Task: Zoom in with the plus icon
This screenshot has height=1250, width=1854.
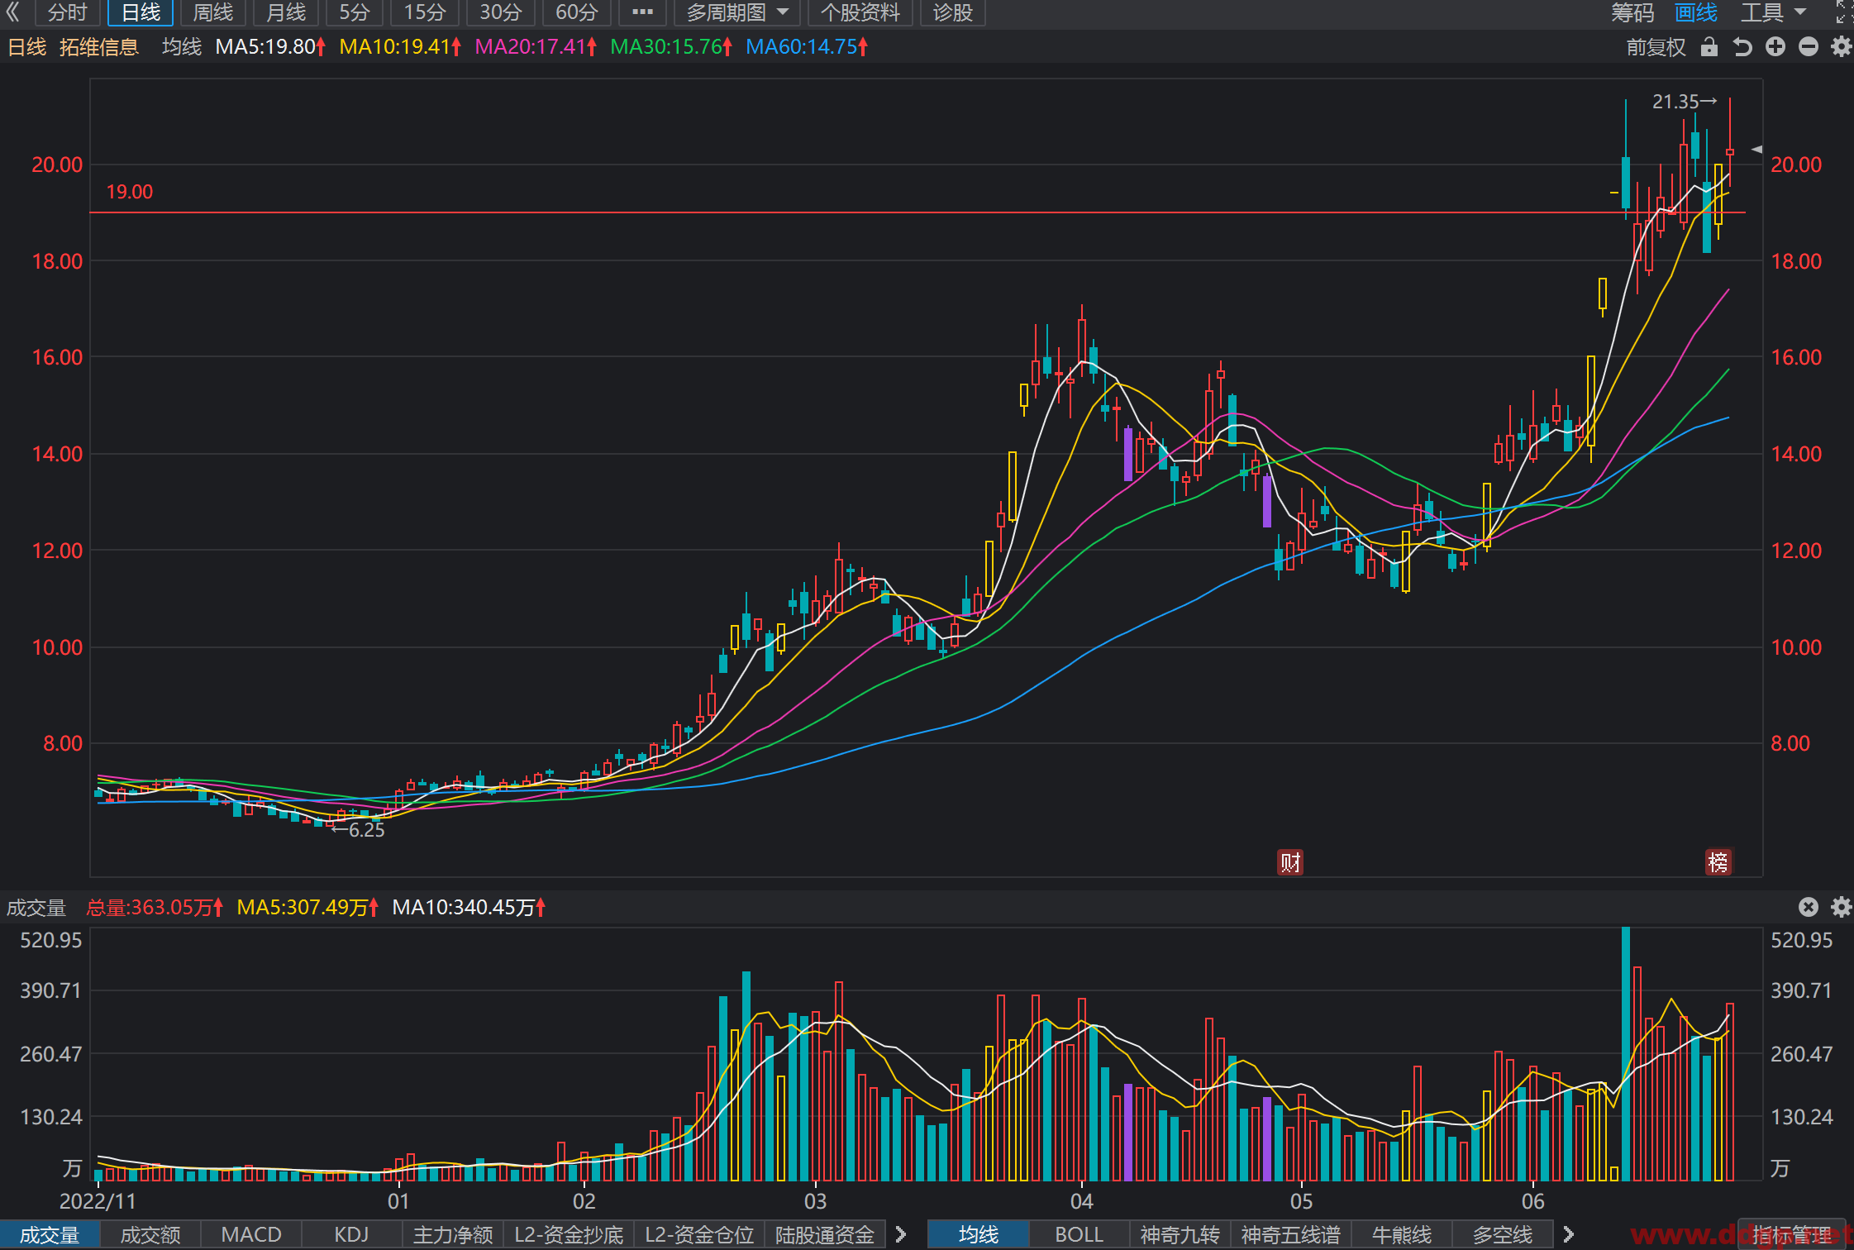Action: click(x=1775, y=47)
